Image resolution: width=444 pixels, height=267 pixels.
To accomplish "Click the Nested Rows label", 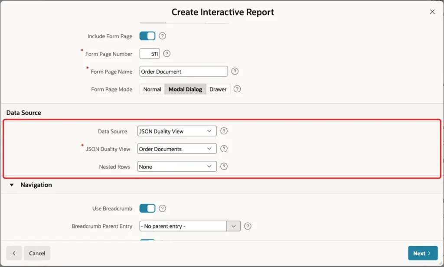I will click(114, 167).
